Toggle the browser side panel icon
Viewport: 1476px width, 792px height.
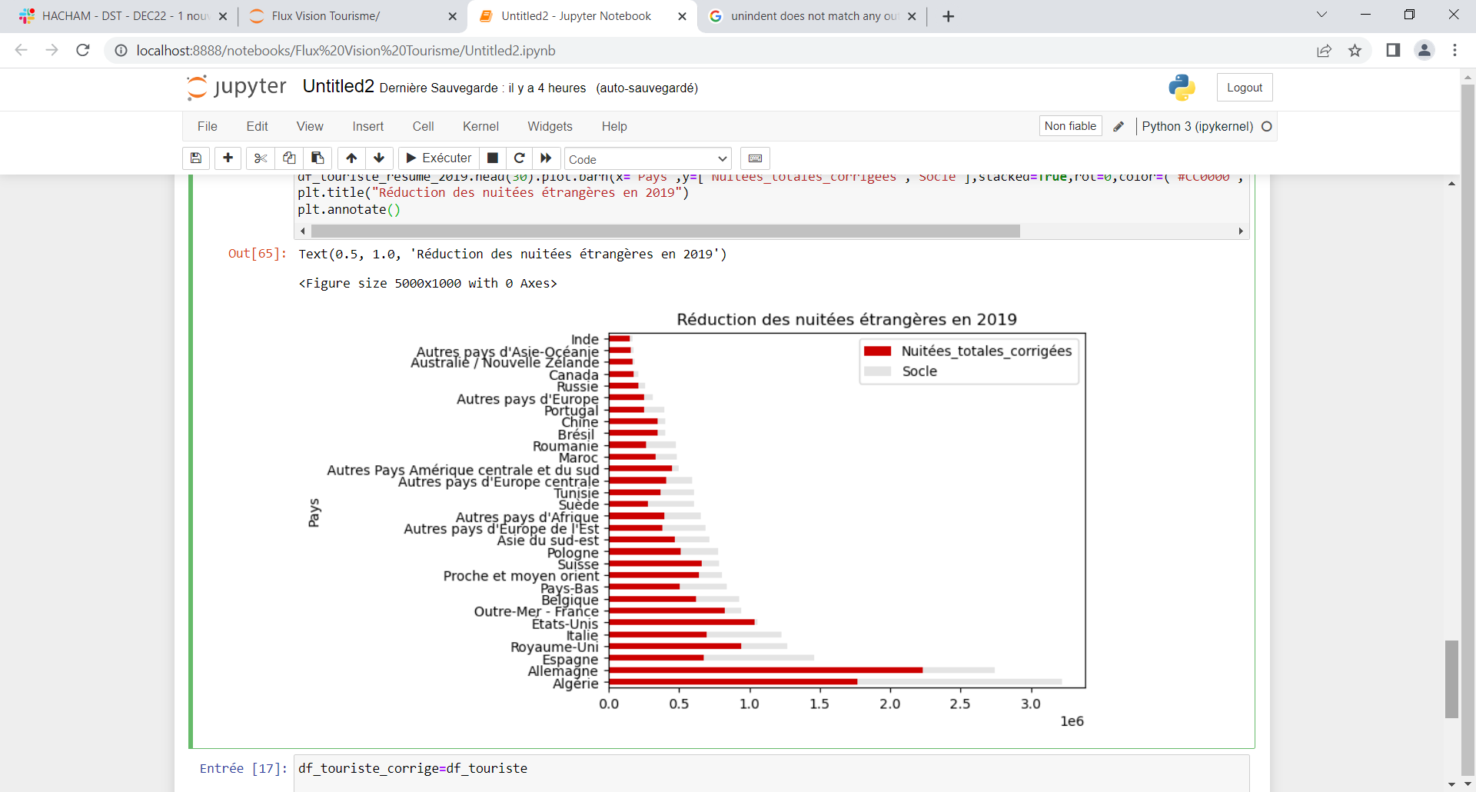[1393, 50]
